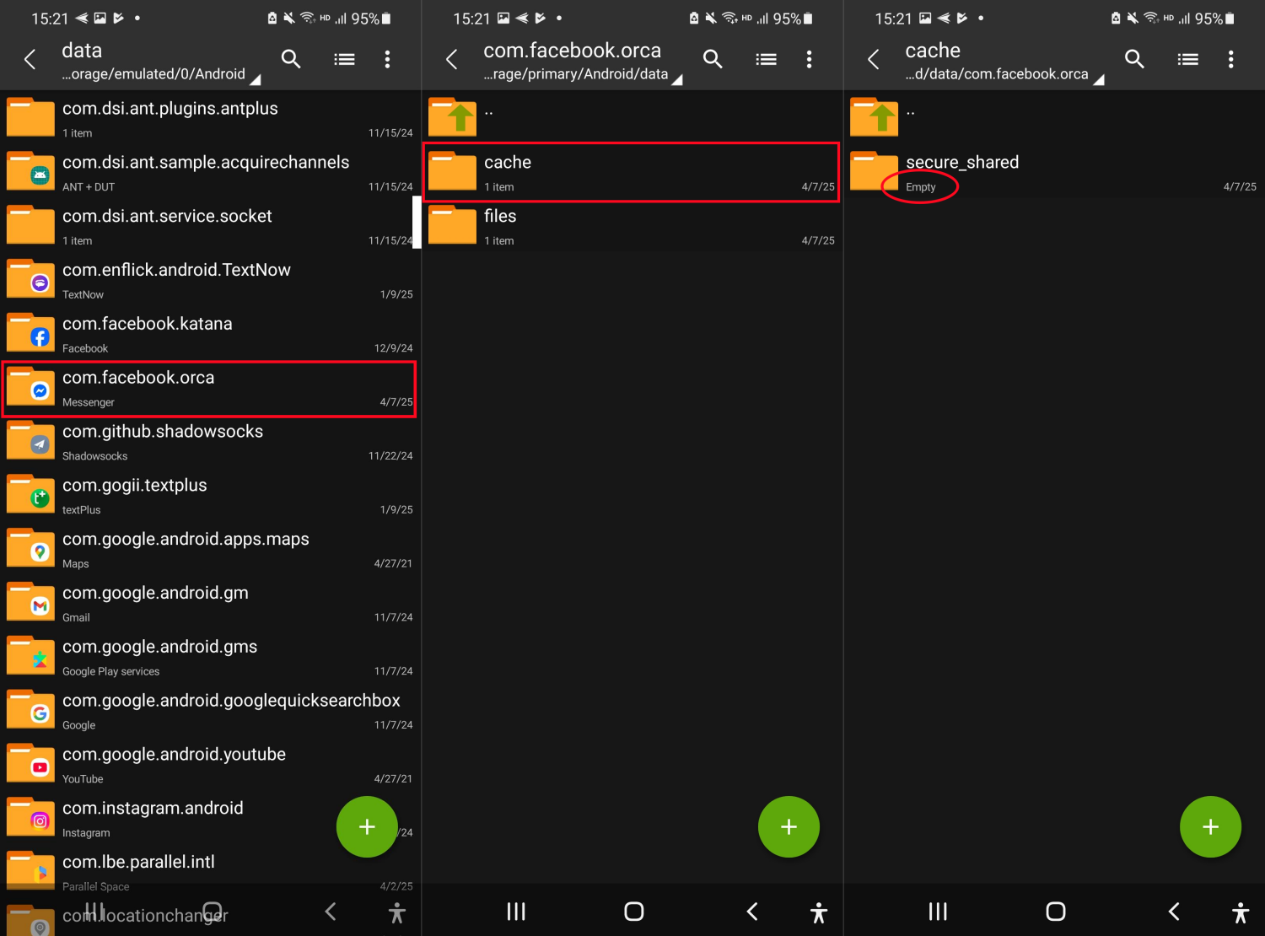This screenshot has height=936, width=1265.
Task: Tap green add button in data panel
Action: tap(367, 826)
